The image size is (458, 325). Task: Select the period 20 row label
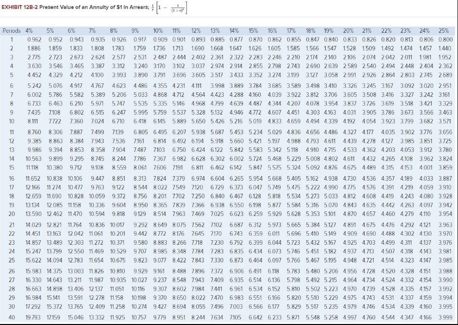pyautogui.click(x=12, y=214)
